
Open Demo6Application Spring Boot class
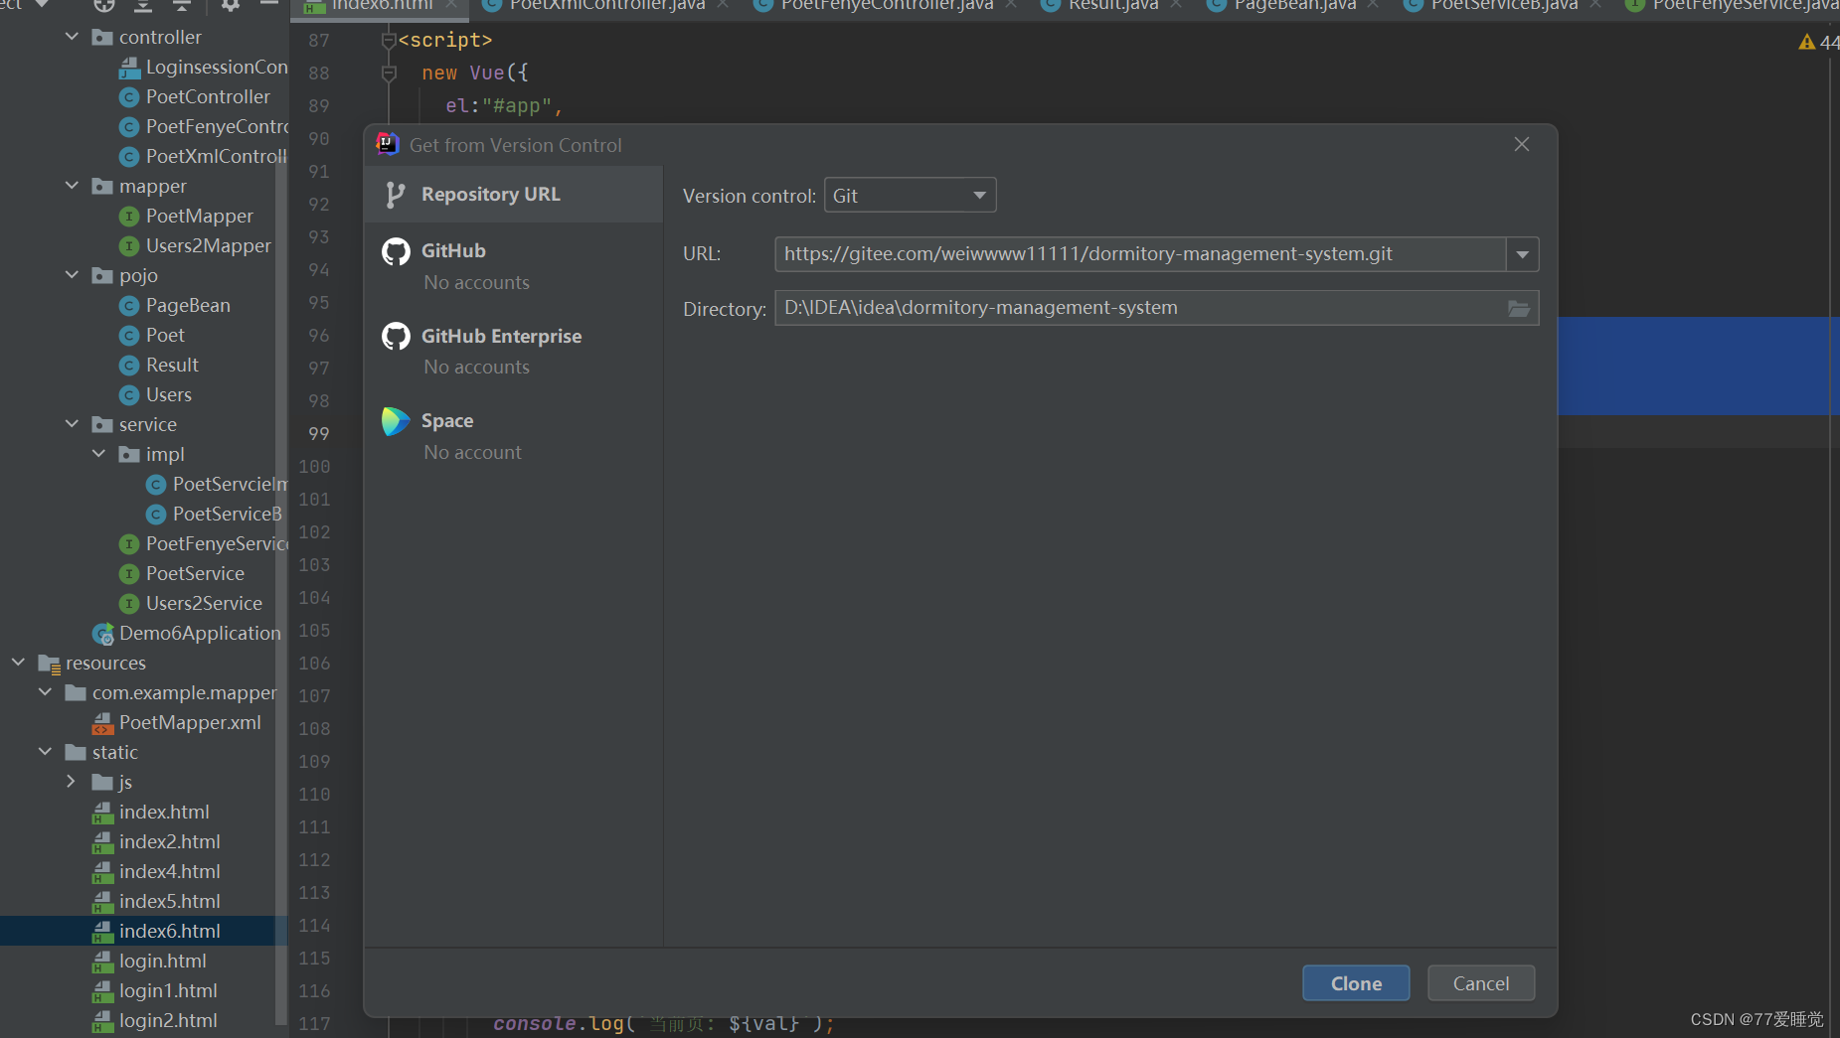(187, 633)
